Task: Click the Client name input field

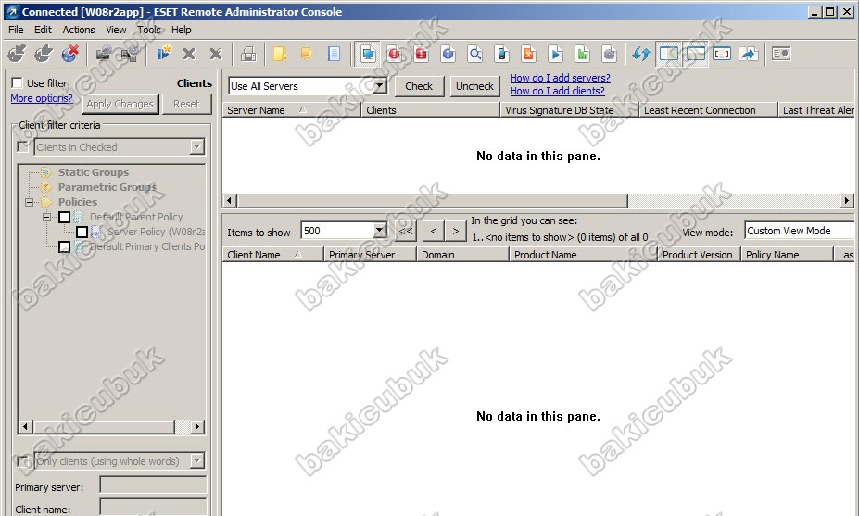Action: (x=154, y=508)
